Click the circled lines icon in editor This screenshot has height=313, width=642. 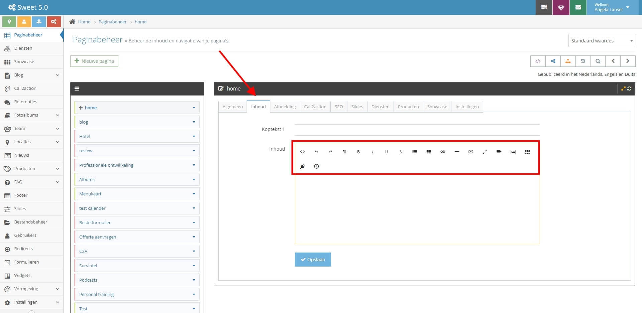(316, 166)
